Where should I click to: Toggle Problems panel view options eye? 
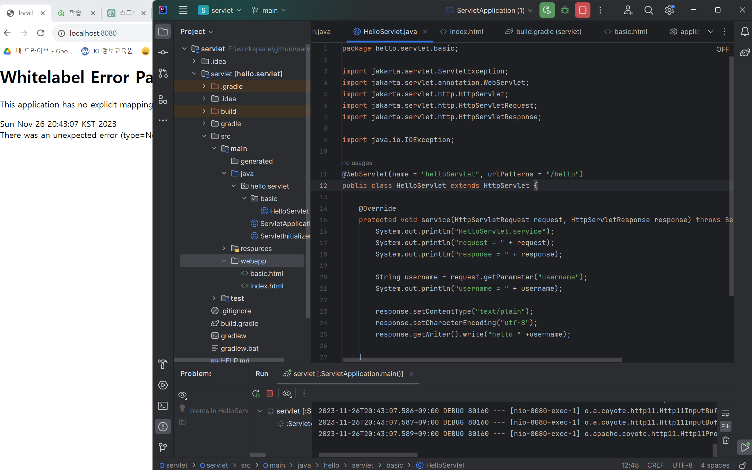pyautogui.click(x=182, y=395)
